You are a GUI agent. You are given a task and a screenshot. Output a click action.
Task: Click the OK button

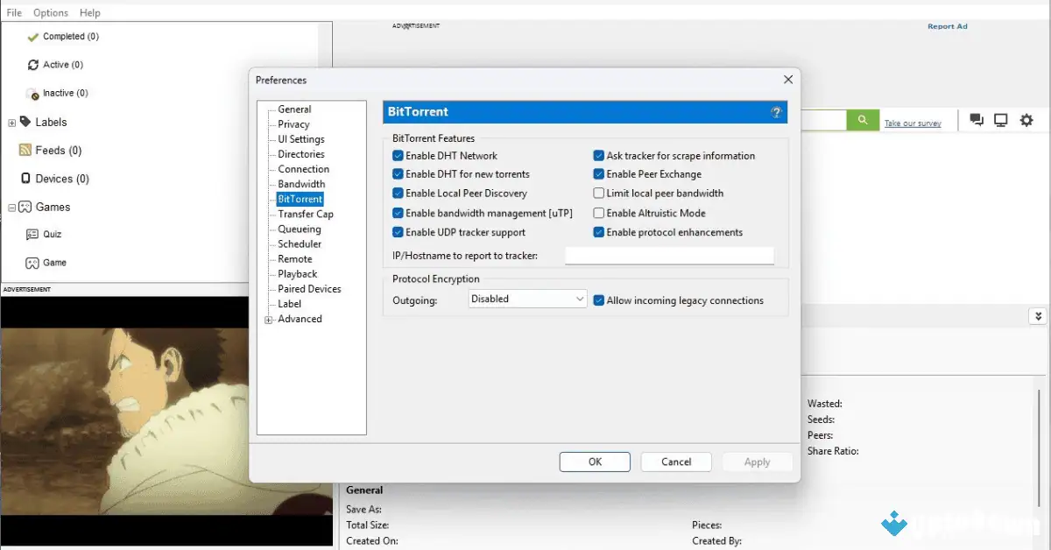(595, 462)
